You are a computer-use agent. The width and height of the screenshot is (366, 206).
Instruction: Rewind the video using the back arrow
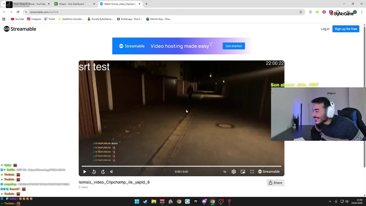click(x=94, y=172)
